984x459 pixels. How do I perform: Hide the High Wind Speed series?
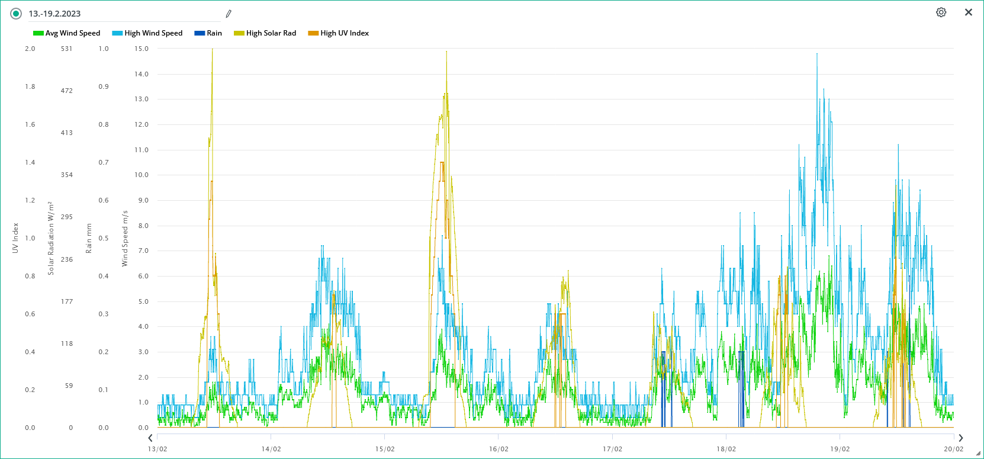[x=153, y=33]
